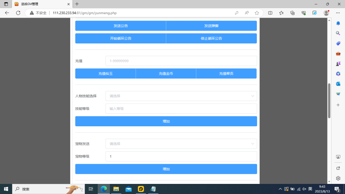The image size is (345, 194).
Task: Click the 发送公告 button
Action: coord(121,26)
